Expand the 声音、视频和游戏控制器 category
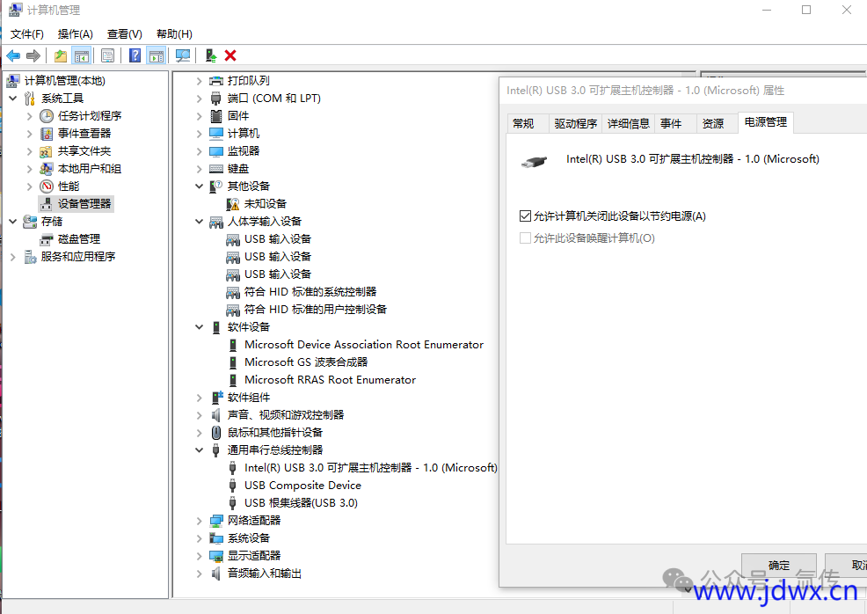 199,415
